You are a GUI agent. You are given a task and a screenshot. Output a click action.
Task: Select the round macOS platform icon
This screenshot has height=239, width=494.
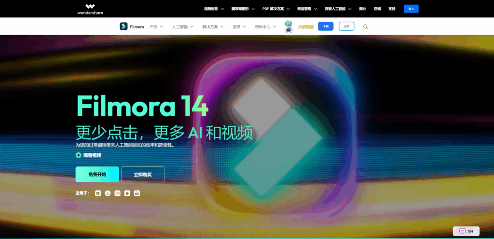tap(108, 193)
